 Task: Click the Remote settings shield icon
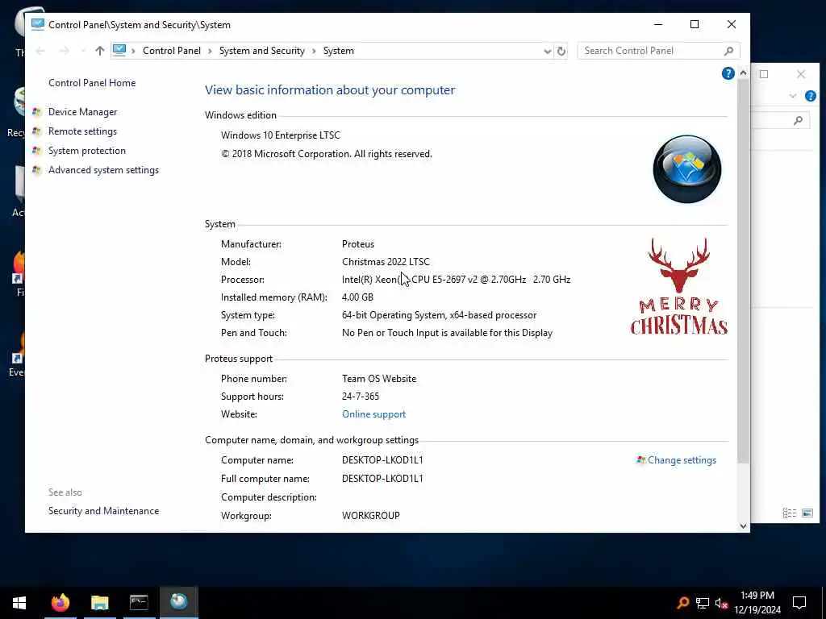pyautogui.click(x=36, y=131)
